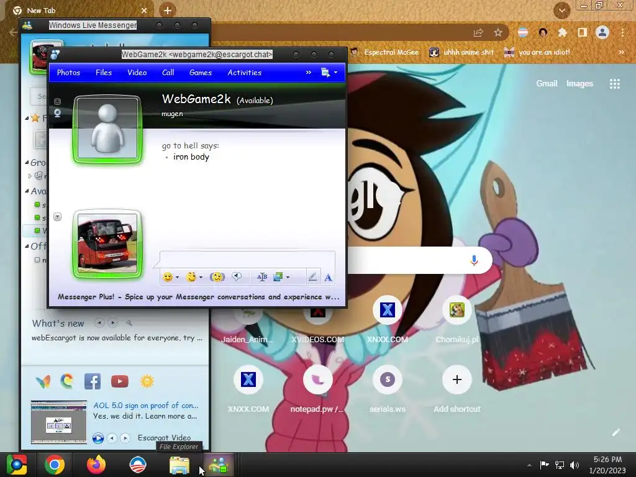The image size is (636, 477).
Task: Open the weather sun tab icon
Action: pos(147,381)
